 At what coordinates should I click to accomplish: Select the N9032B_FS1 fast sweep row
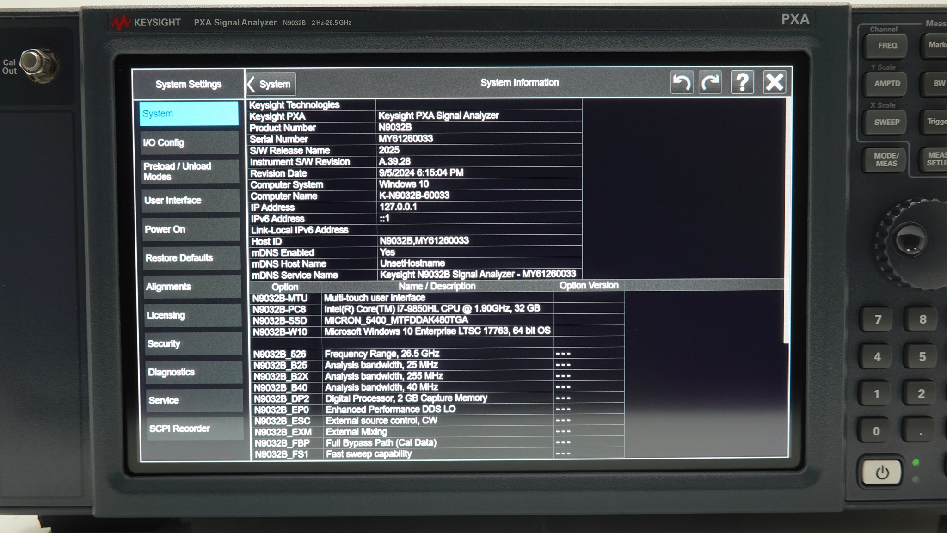439,454
